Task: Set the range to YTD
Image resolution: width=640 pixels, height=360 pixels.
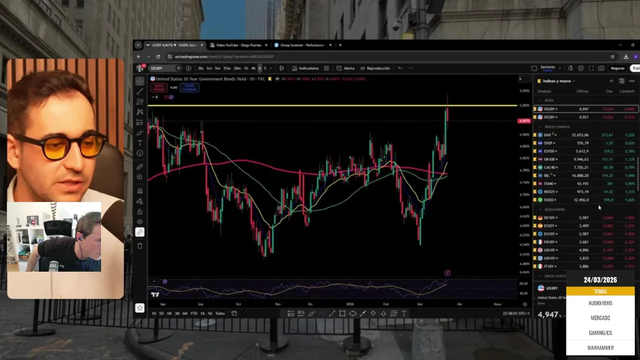Action: [x=193, y=313]
